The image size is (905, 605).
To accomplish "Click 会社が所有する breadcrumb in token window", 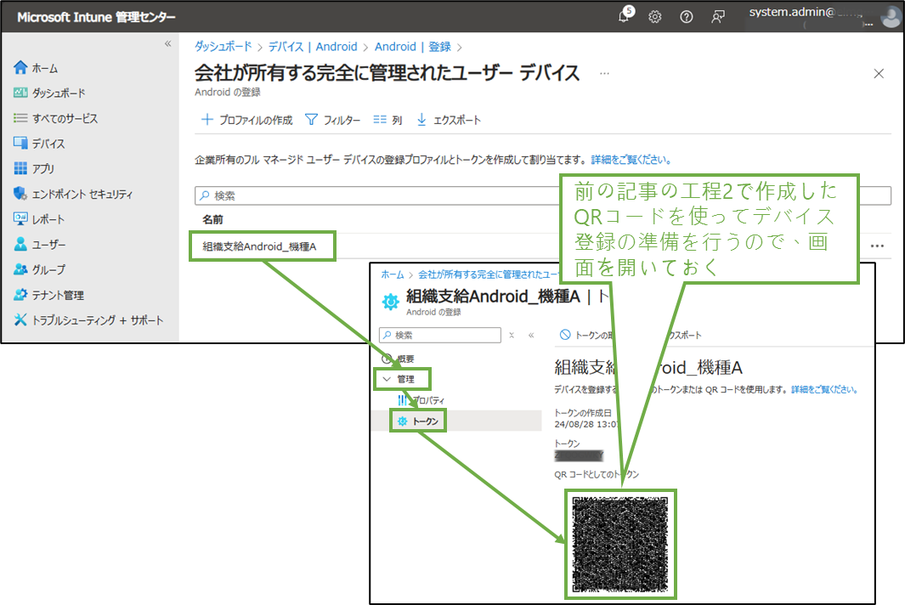I will coord(489,274).
